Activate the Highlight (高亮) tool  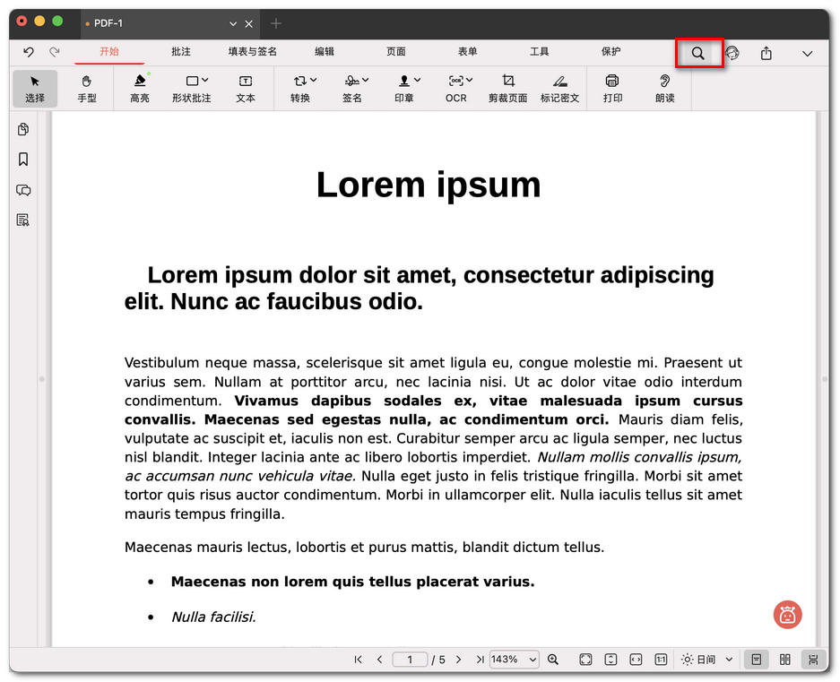(140, 89)
